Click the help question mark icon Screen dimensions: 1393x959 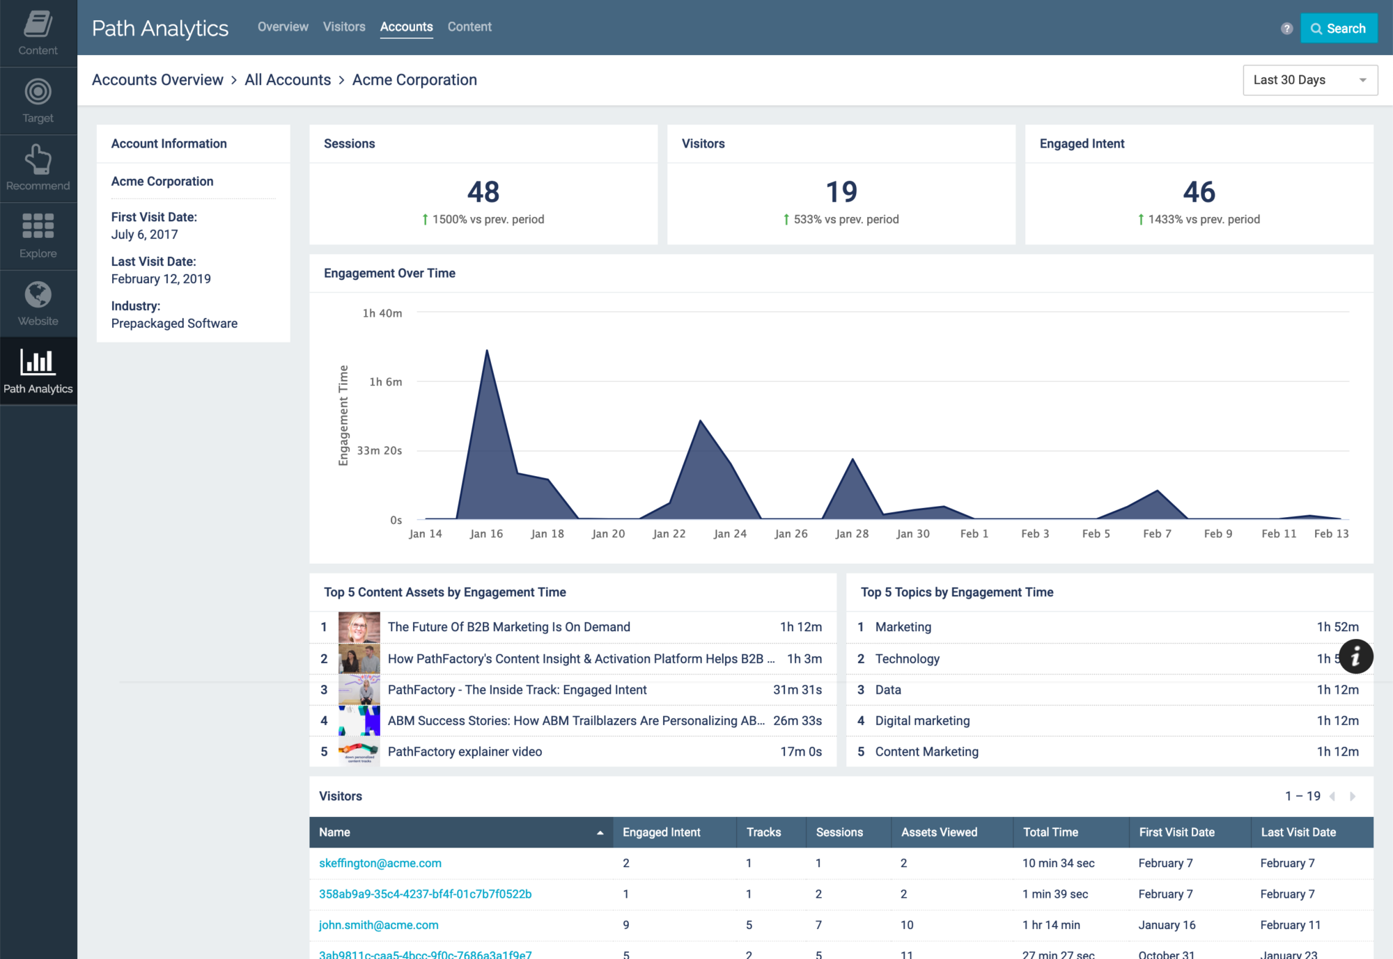1286,29
